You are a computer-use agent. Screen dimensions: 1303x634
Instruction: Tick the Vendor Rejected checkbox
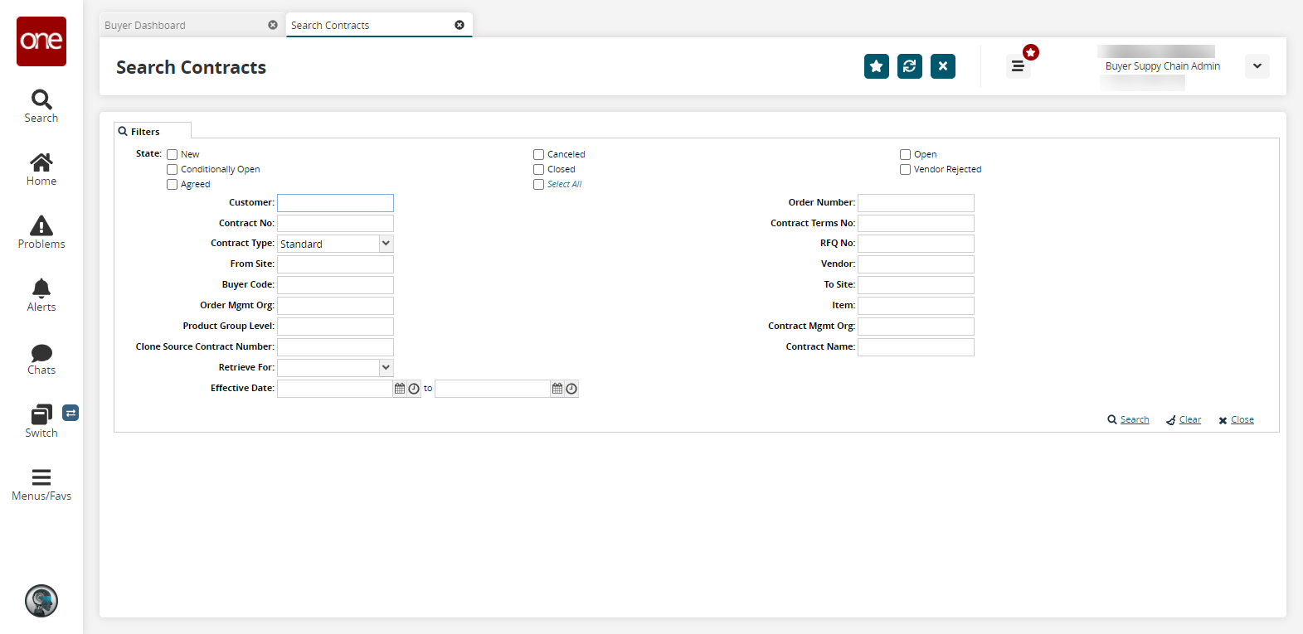[x=906, y=170]
